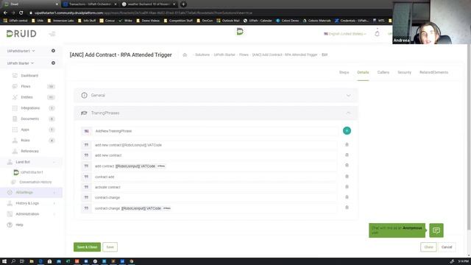Open the green chat widget icon
The width and height of the screenshot is (471, 265).
(x=436, y=230)
